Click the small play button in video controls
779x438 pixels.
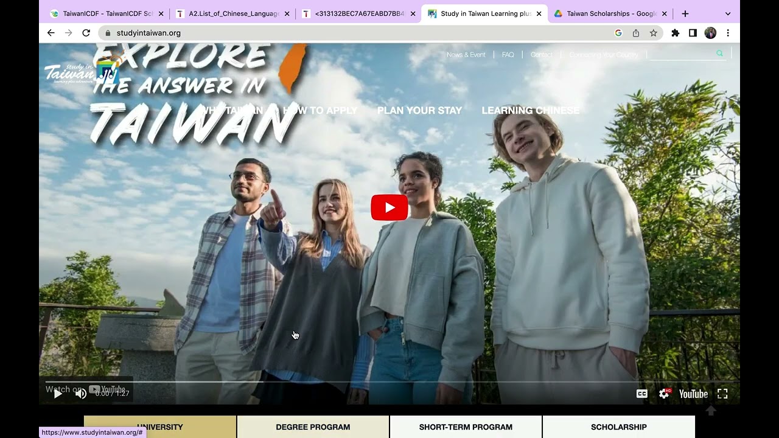tap(58, 394)
